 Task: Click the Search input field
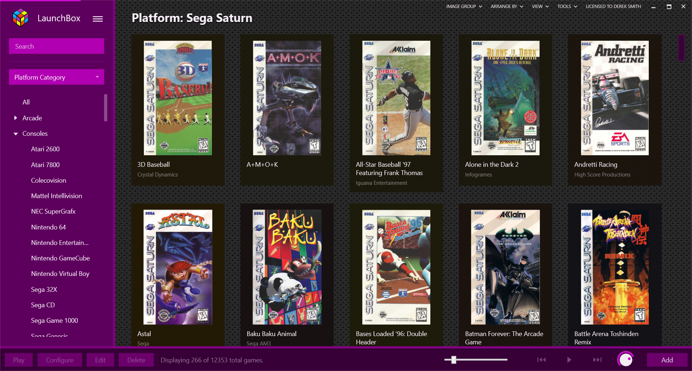click(x=57, y=46)
